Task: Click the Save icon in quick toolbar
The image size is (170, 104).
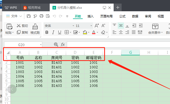Action: click(x=29, y=16)
